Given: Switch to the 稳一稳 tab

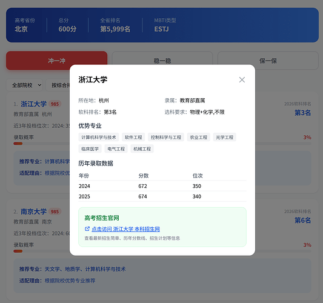Looking at the screenshot, I should pyautogui.click(x=162, y=61).
